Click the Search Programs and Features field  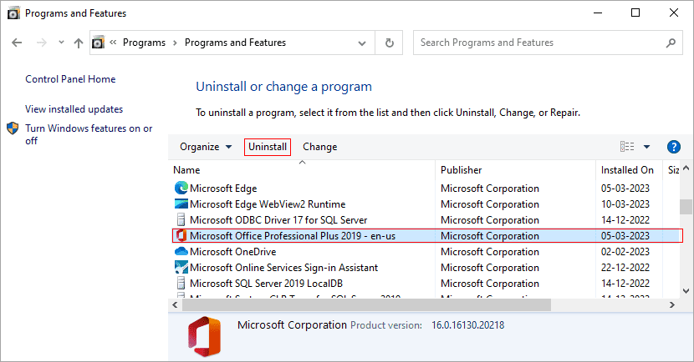pyautogui.click(x=540, y=43)
